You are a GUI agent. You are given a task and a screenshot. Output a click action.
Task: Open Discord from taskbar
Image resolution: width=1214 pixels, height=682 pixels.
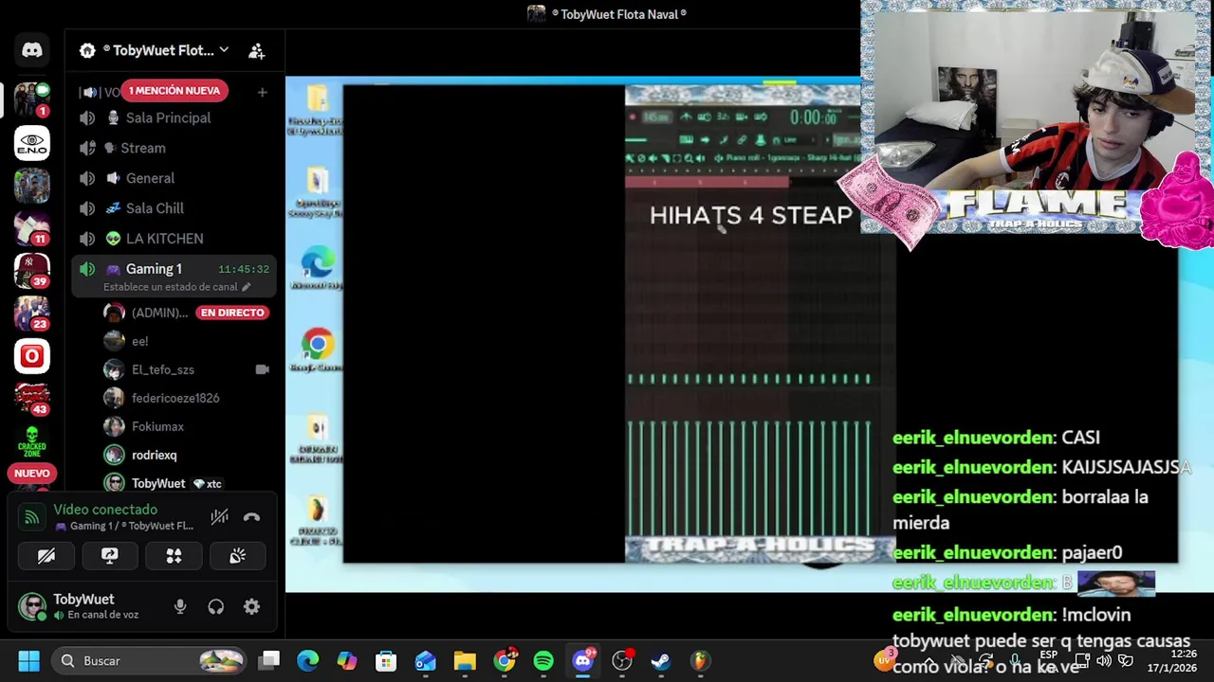[583, 661]
